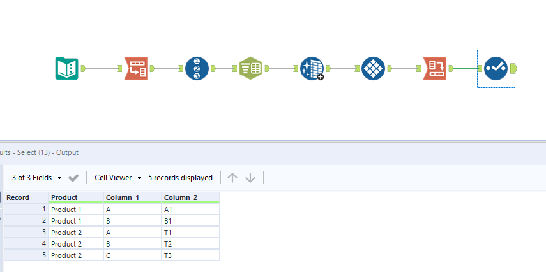Click the blue diamond-pattern tool
This screenshot has width=546, height=272.
pyautogui.click(x=373, y=68)
